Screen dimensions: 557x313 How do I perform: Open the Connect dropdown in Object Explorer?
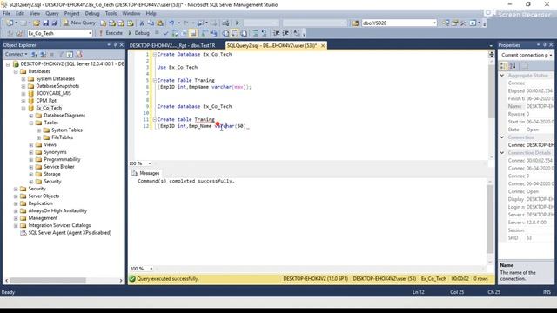coord(16,54)
